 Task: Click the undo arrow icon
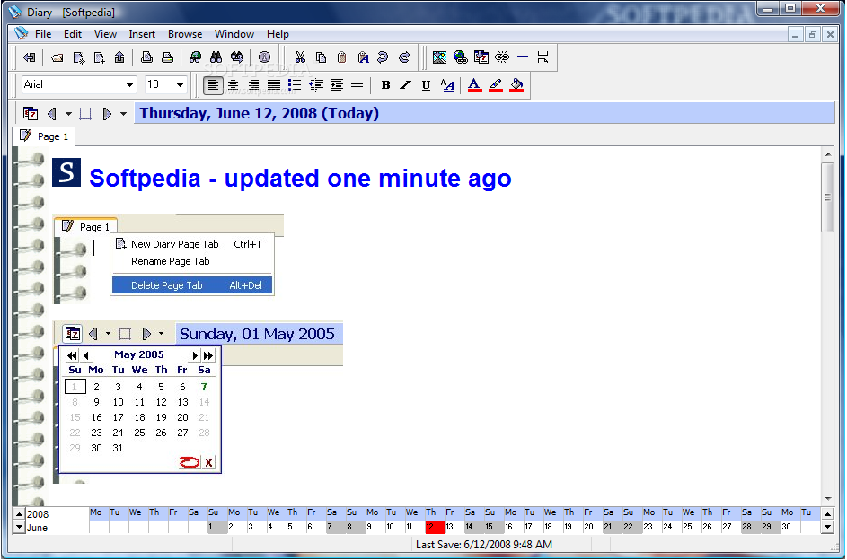click(x=383, y=57)
